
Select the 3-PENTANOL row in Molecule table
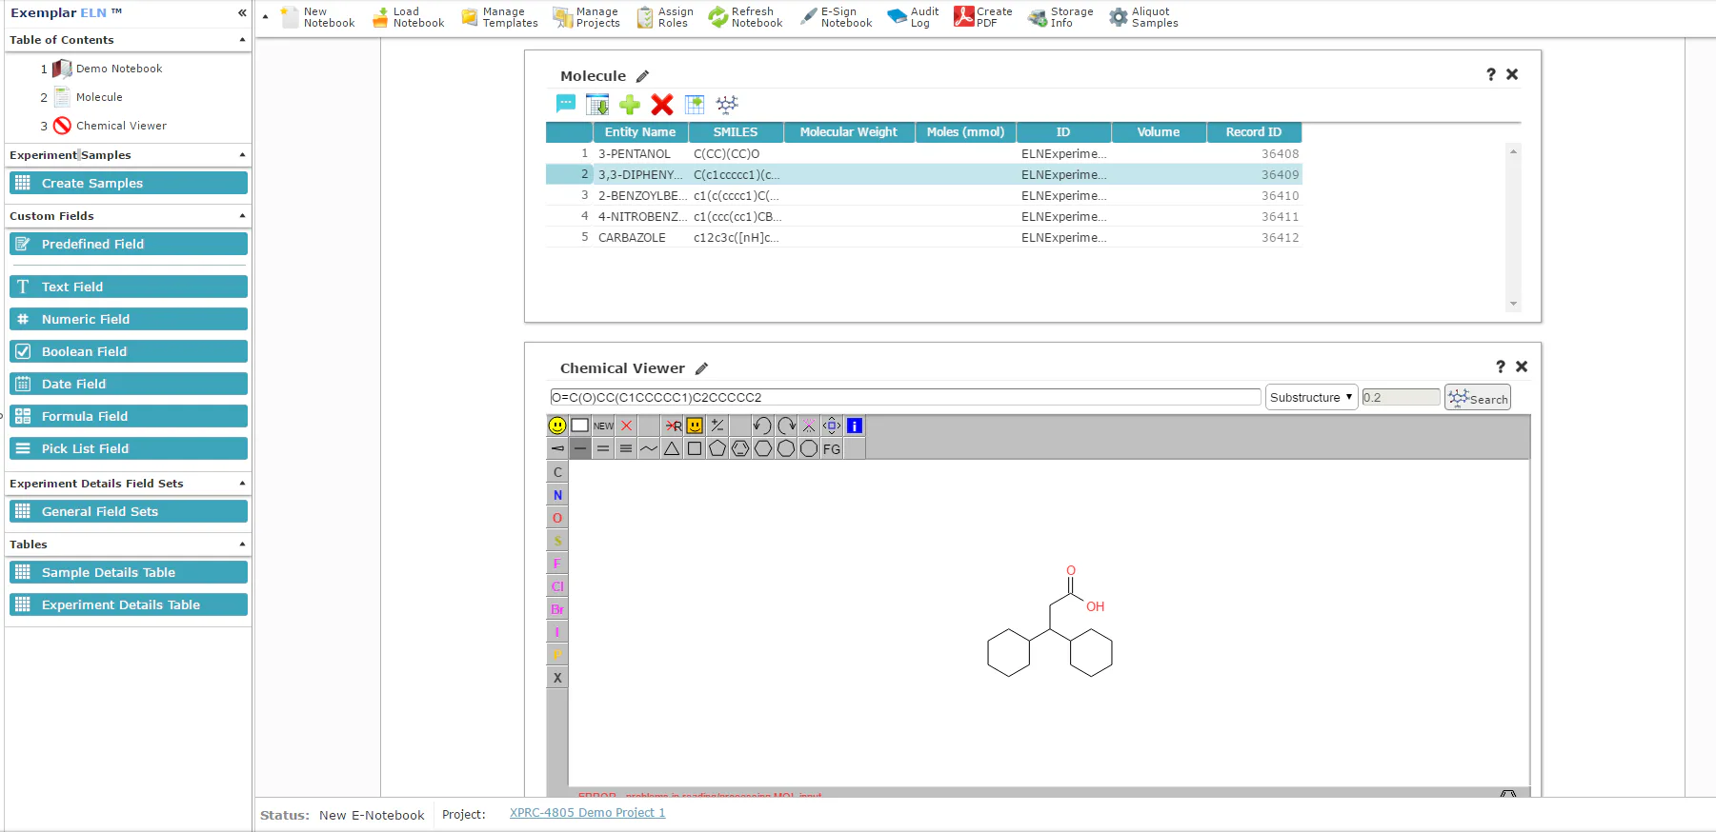click(x=923, y=154)
